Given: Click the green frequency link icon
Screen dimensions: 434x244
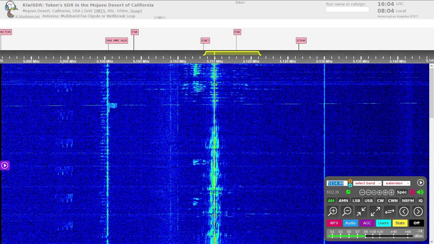Looking at the screenshot, I should (348, 192).
